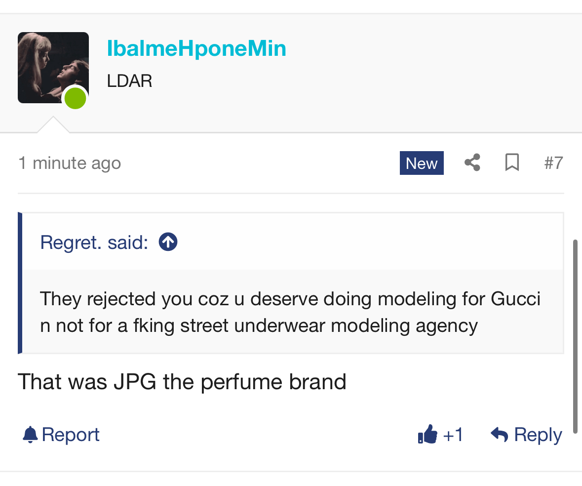Click the LDAR user title text
This screenshot has width=582, height=486.
(x=129, y=81)
